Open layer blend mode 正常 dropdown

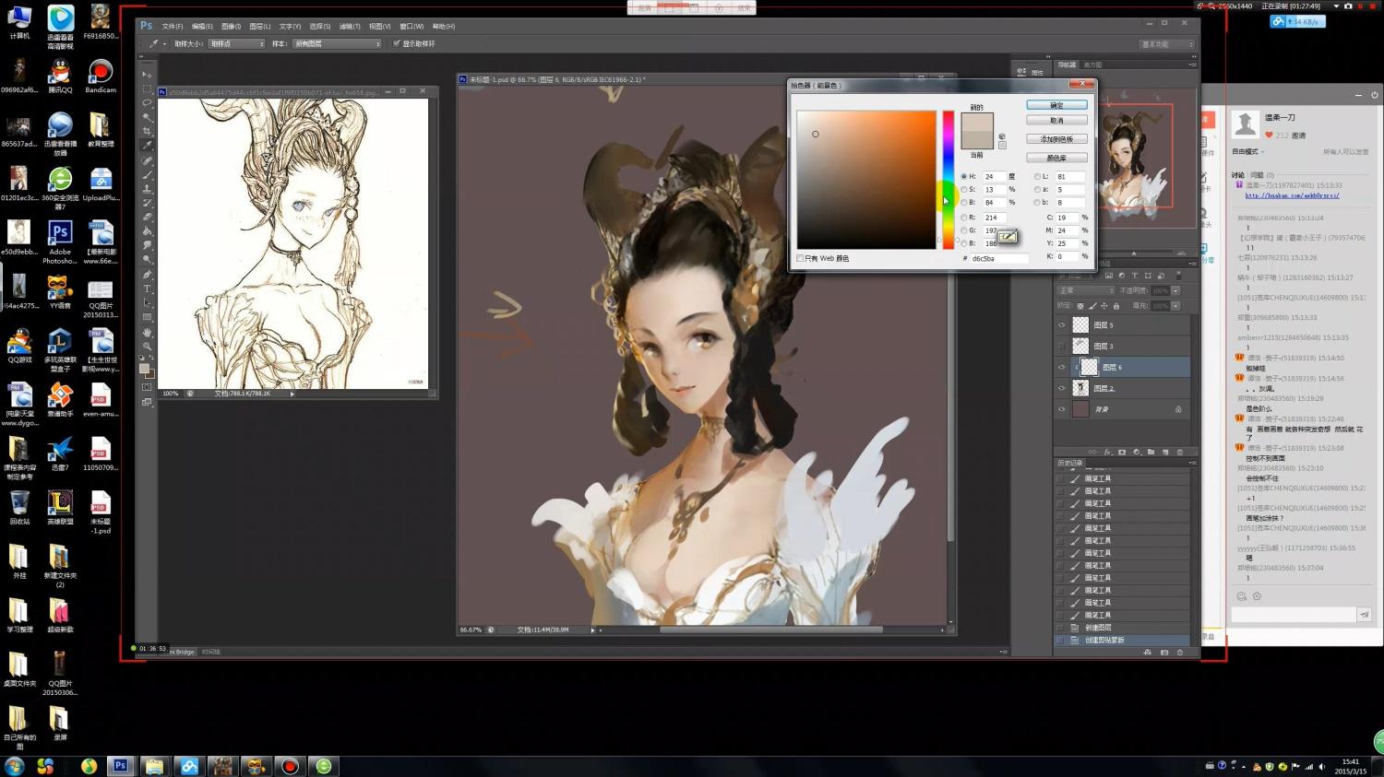[1085, 290]
